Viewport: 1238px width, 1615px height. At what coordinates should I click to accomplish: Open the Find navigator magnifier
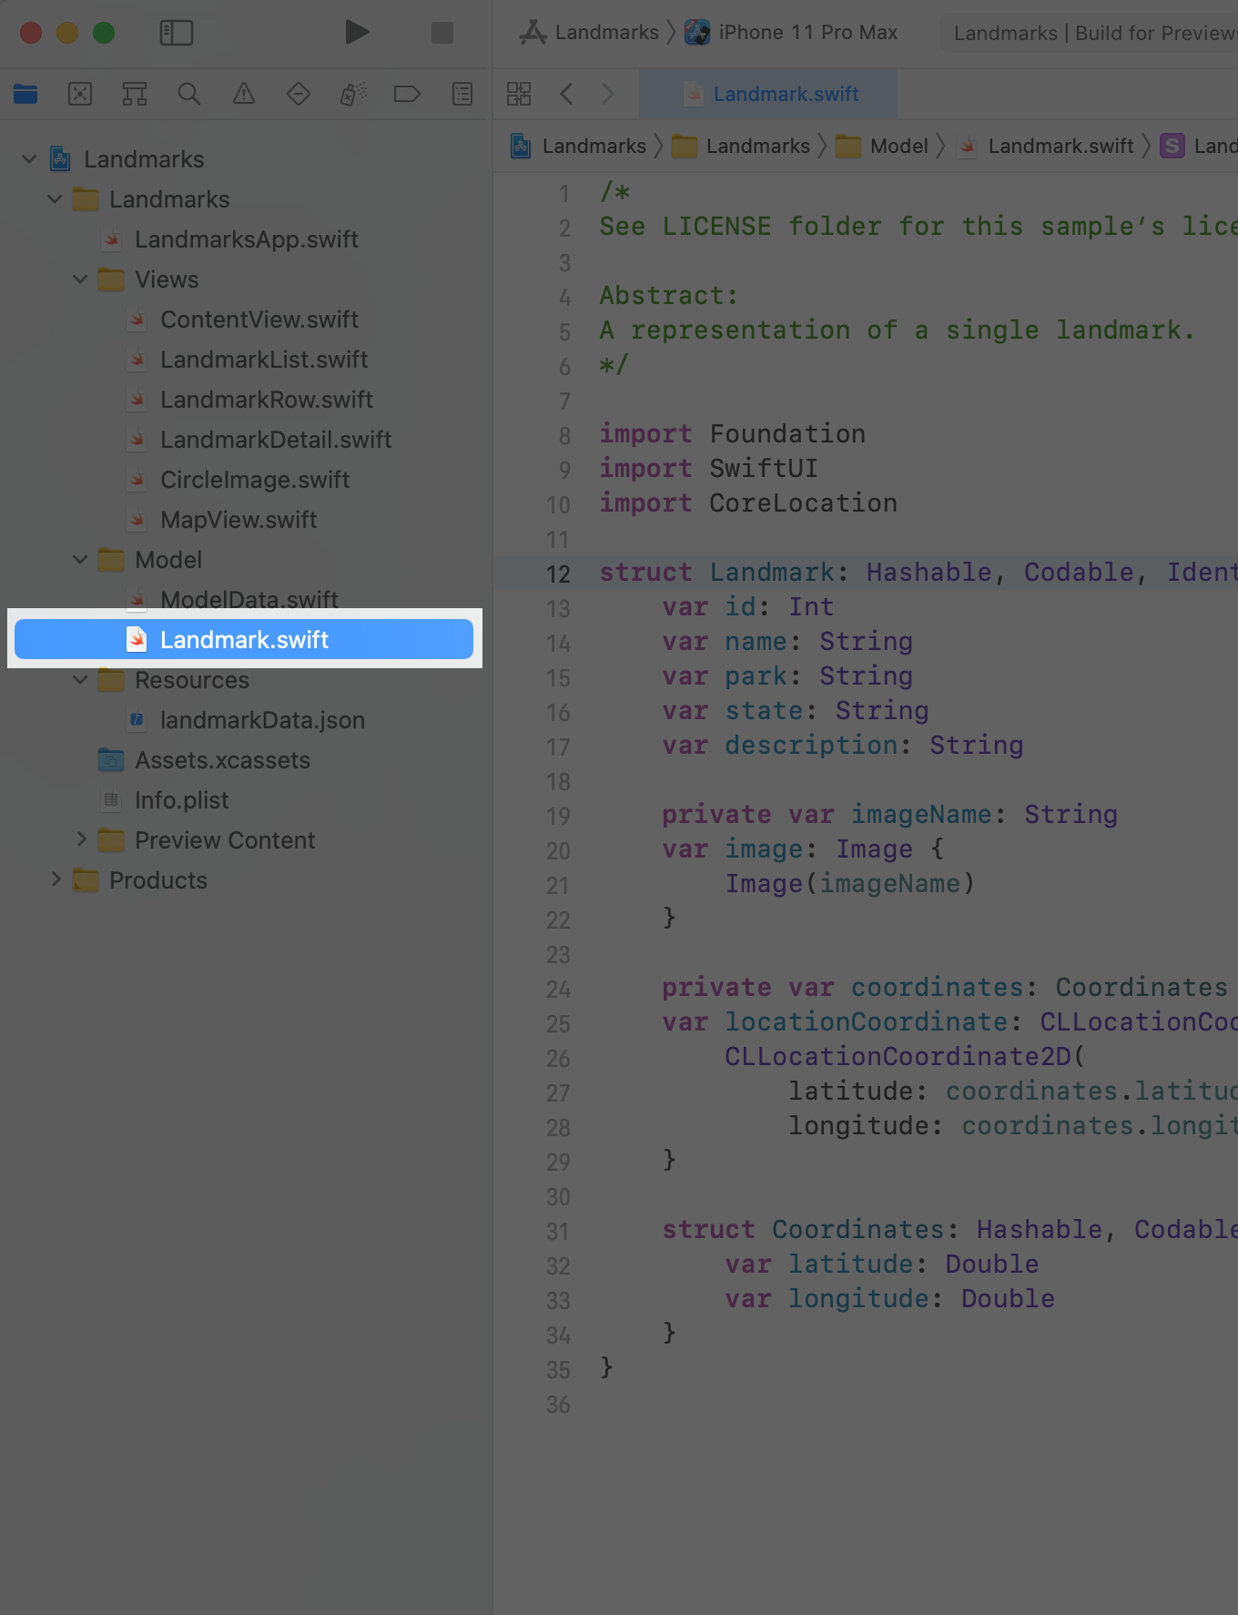tap(189, 94)
